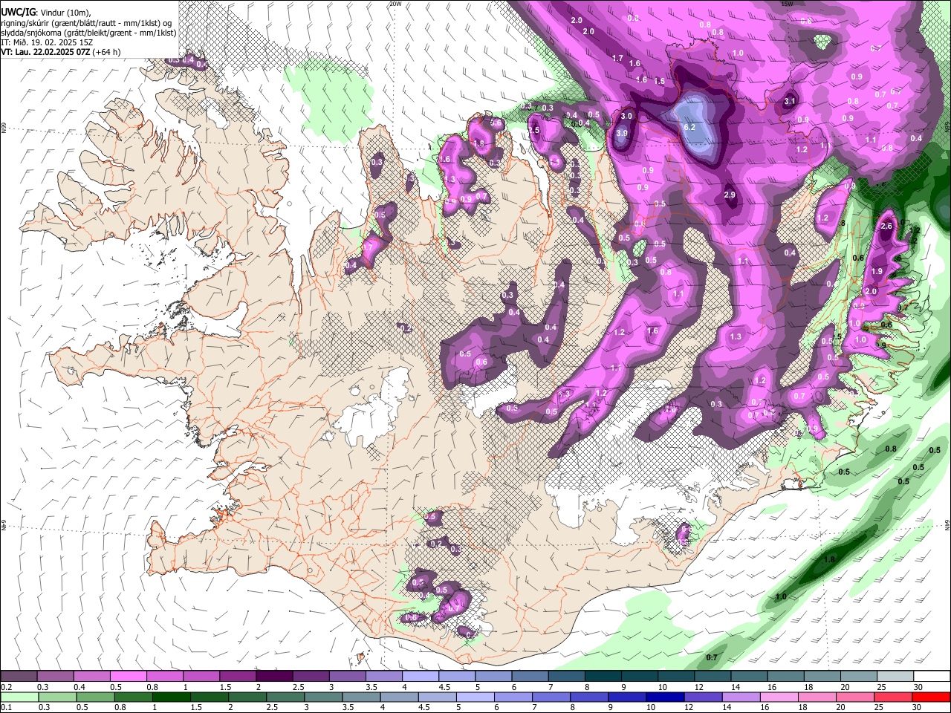Choose periwinkle 6–7 swatch in lower legend row

click(x=513, y=697)
